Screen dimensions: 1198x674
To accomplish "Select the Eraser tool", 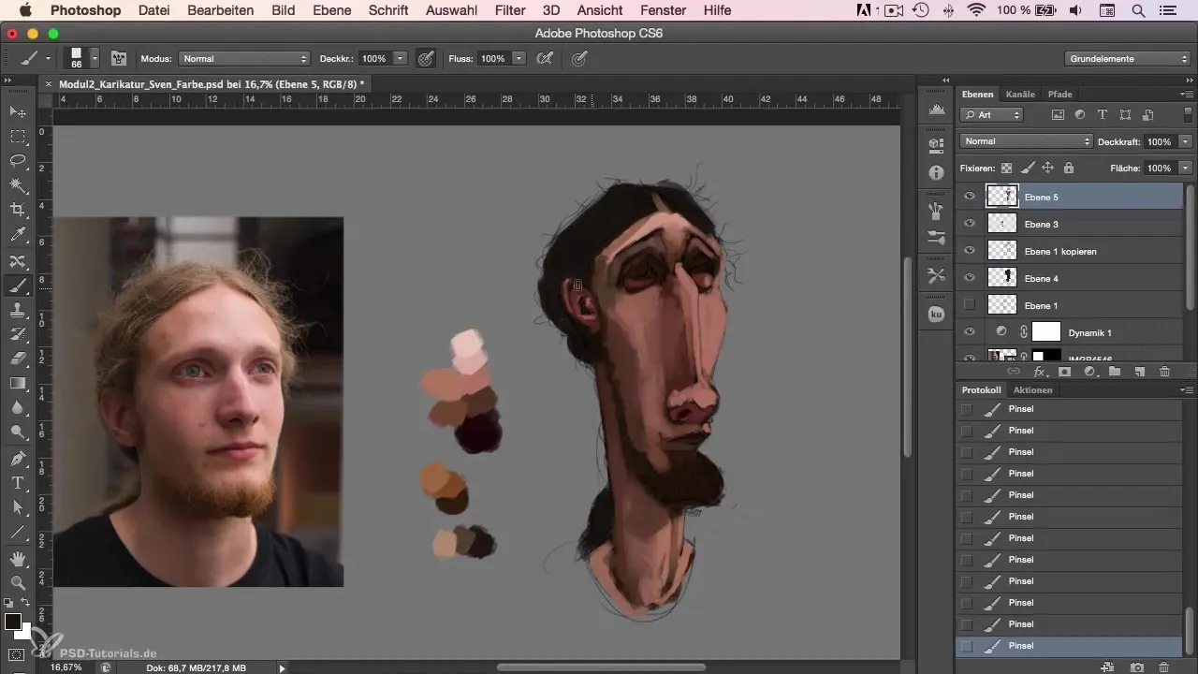I will coord(17,359).
